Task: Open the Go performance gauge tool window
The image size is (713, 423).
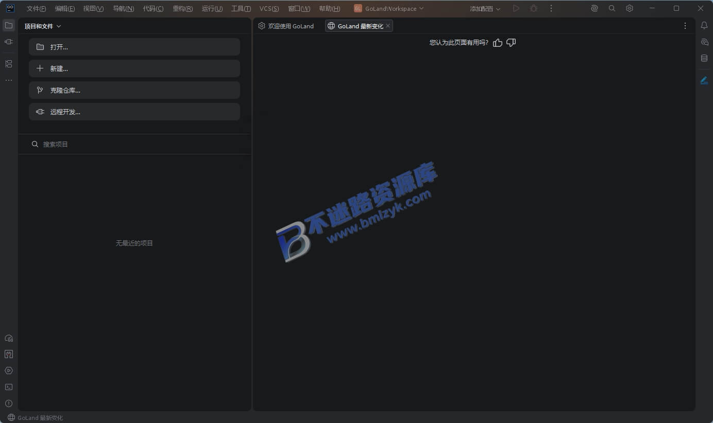Action: coord(9,338)
